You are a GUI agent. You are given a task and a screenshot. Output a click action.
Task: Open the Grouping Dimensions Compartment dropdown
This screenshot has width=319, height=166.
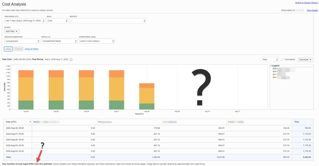click(x=22, y=41)
